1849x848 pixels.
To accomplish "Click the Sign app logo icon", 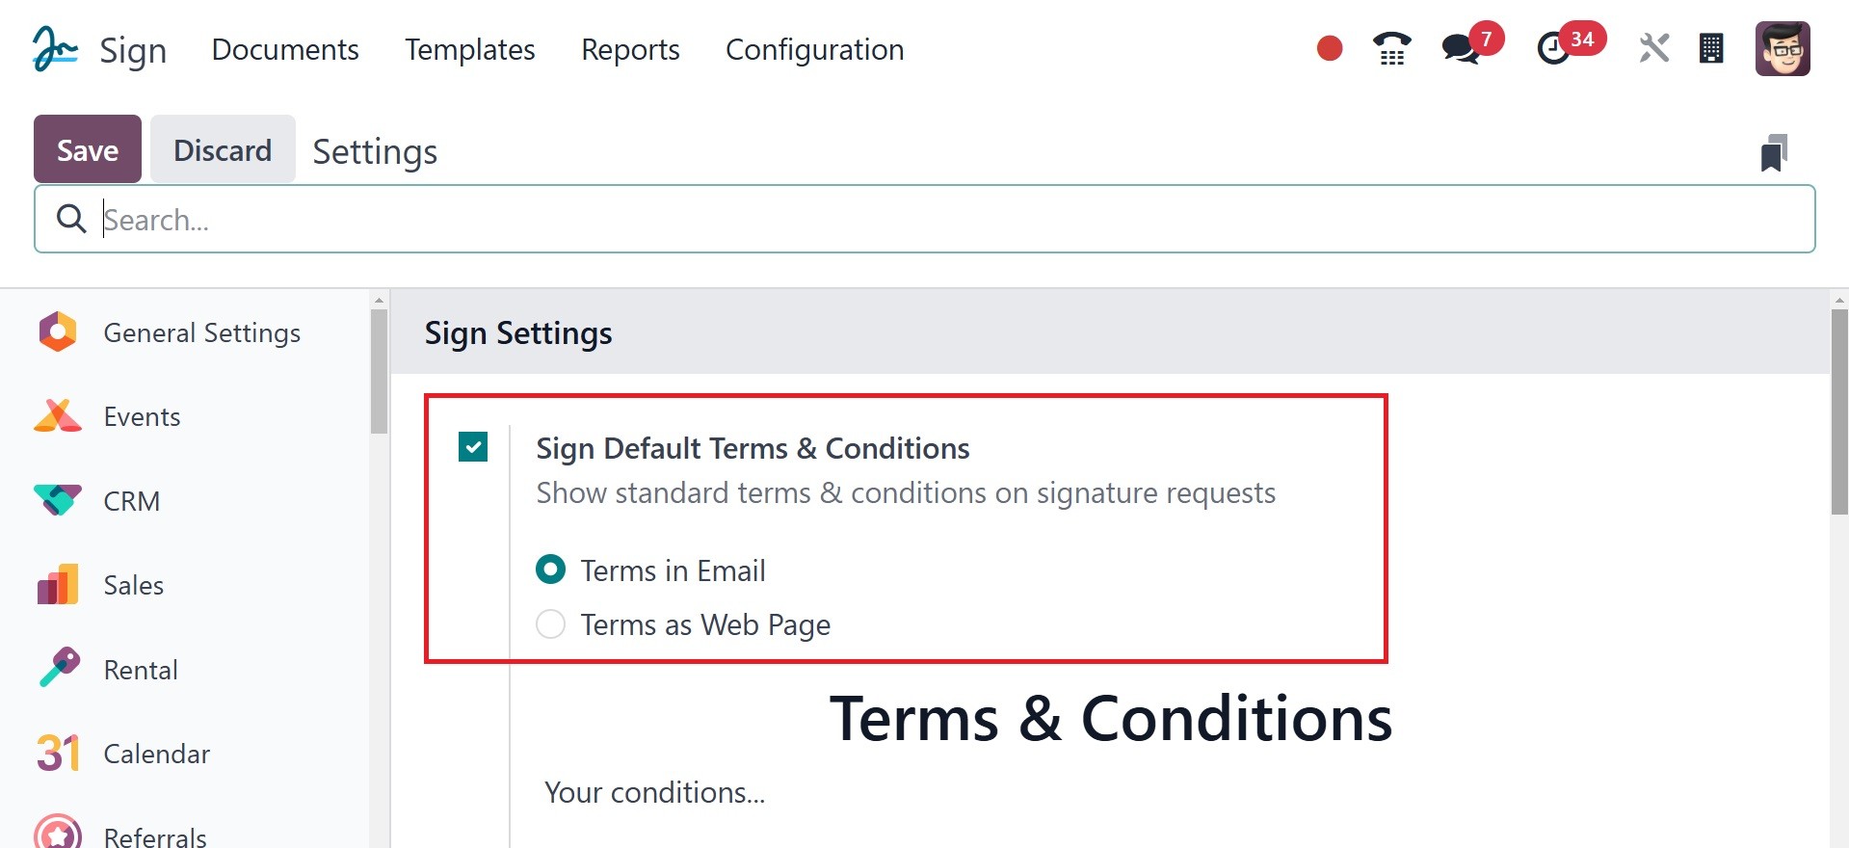I will click(x=54, y=49).
